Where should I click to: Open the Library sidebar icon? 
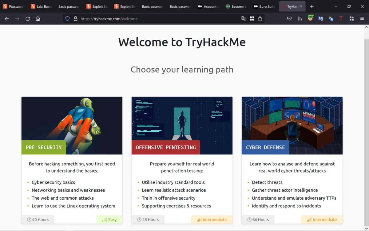[x=300, y=19]
